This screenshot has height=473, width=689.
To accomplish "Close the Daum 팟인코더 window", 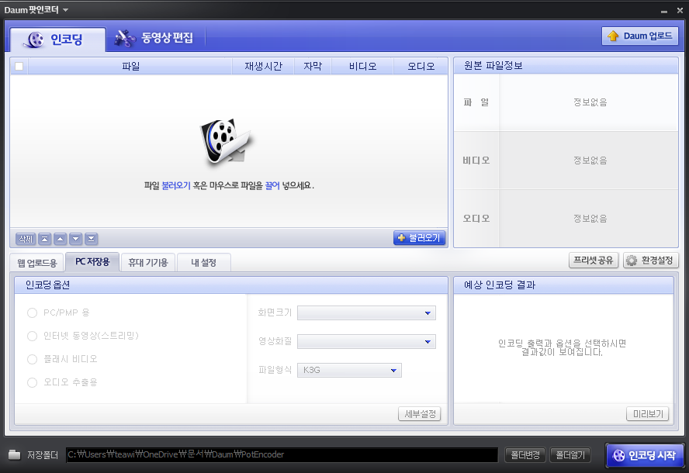I will (x=680, y=11).
